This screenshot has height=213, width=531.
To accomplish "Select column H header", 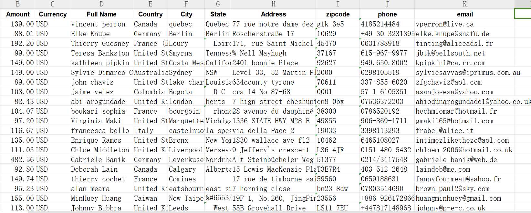I will (x=273, y=4).
